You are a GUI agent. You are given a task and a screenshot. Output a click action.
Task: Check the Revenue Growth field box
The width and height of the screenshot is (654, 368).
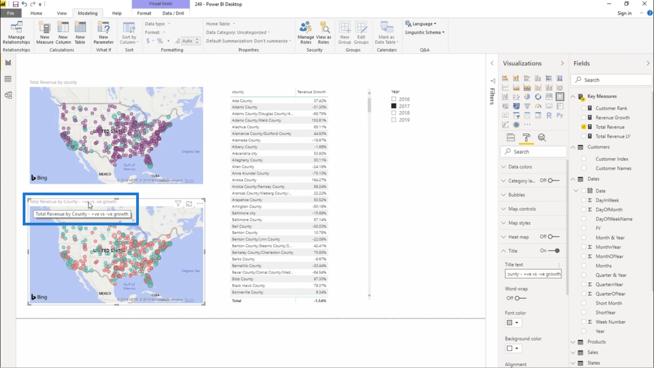(584, 117)
